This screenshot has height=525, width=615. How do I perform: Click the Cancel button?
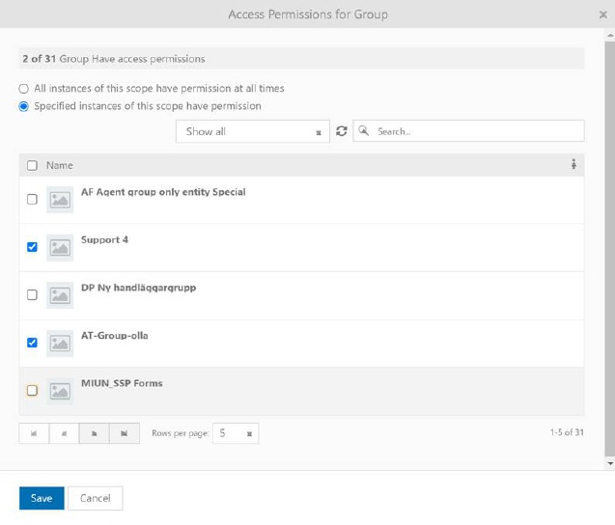coord(95,498)
